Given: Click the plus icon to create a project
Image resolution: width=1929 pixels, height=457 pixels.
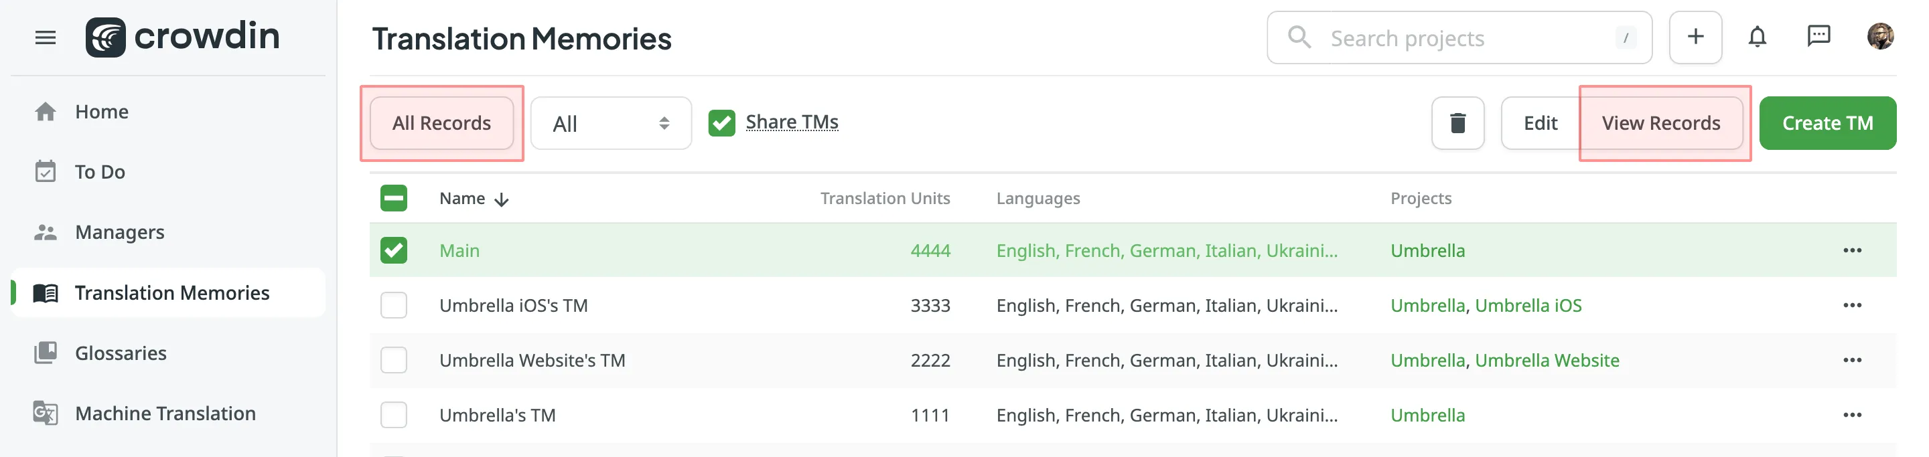Looking at the screenshot, I should pyautogui.click(x=1695, y=37).
